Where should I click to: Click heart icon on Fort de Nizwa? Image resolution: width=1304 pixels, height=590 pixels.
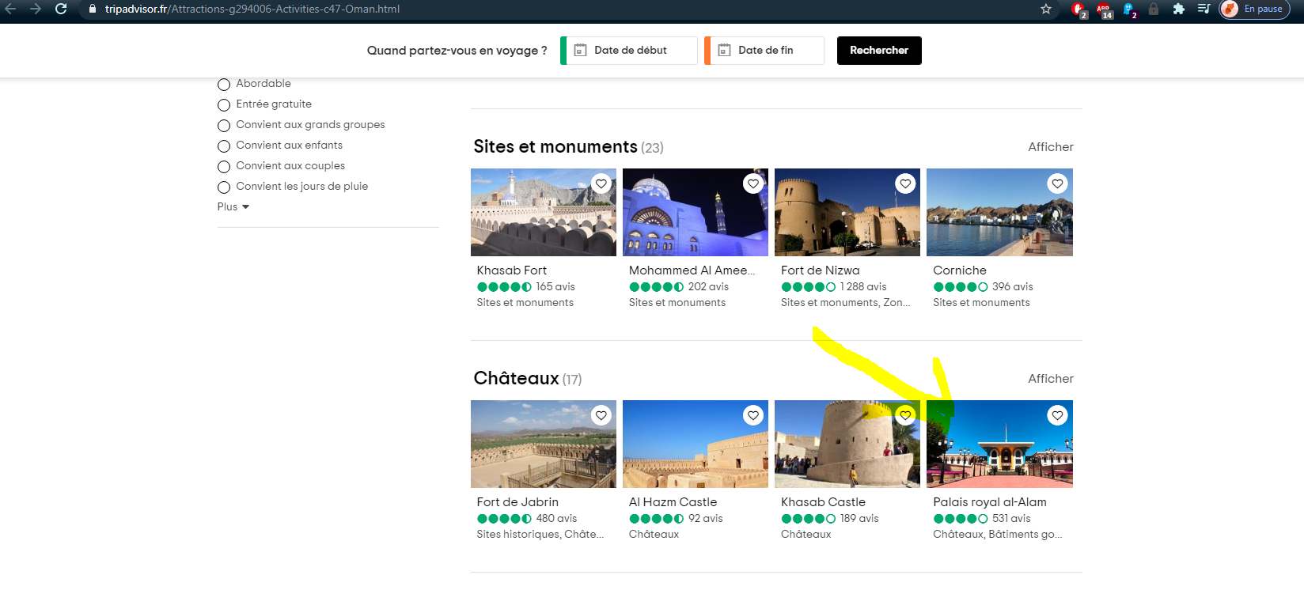point(905,184)
